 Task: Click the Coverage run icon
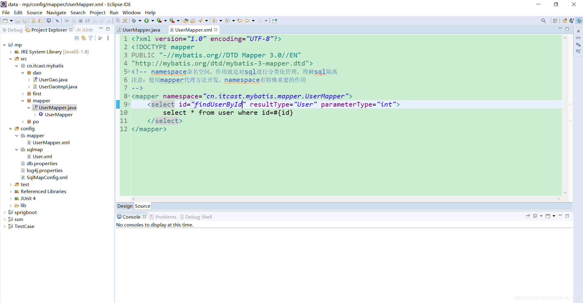coord(159,21)
